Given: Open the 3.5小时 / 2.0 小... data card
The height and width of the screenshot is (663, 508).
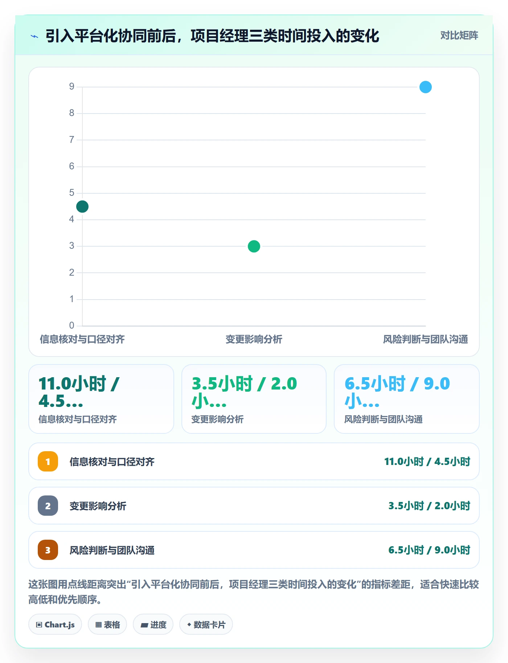Looking at the screenshot, I should point(254,399).
